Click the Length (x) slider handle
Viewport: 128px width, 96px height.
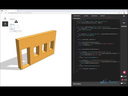coord(16,21)
